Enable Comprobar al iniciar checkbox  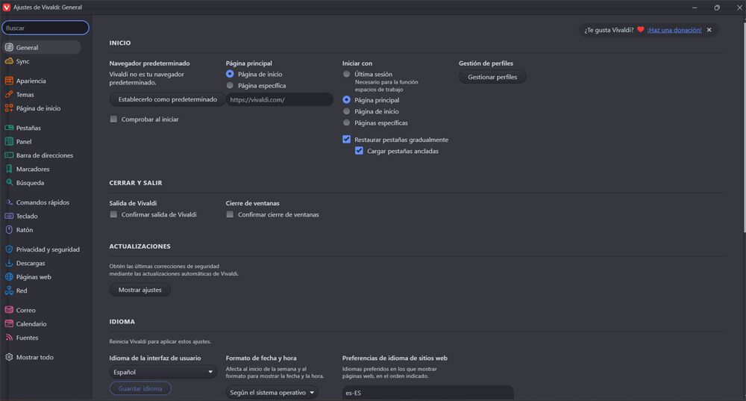click(x=113, y=119)
